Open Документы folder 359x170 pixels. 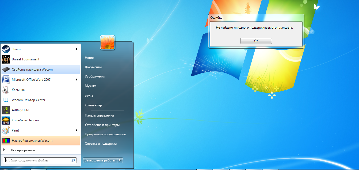click(x=93, y=67)
